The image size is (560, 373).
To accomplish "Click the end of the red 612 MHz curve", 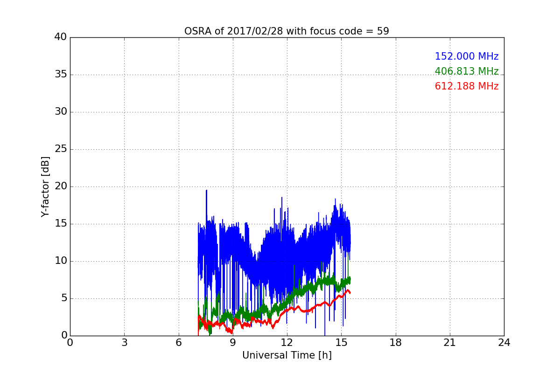I will (x=350, y=292).
